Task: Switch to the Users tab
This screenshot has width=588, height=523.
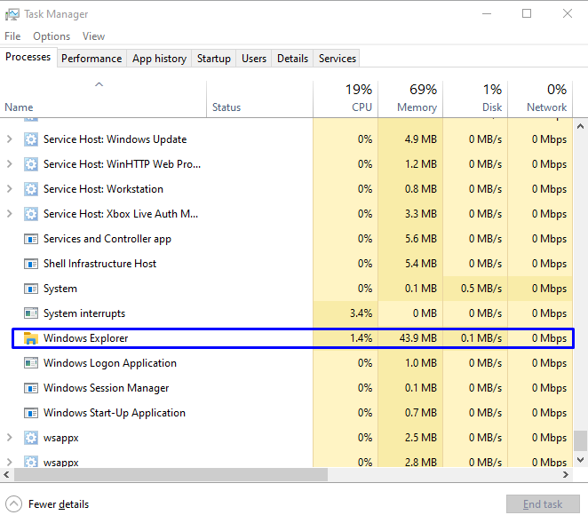Action: point(254,59)
